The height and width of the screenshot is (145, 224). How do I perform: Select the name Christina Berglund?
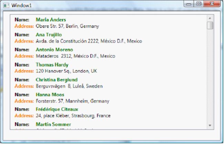57,80
